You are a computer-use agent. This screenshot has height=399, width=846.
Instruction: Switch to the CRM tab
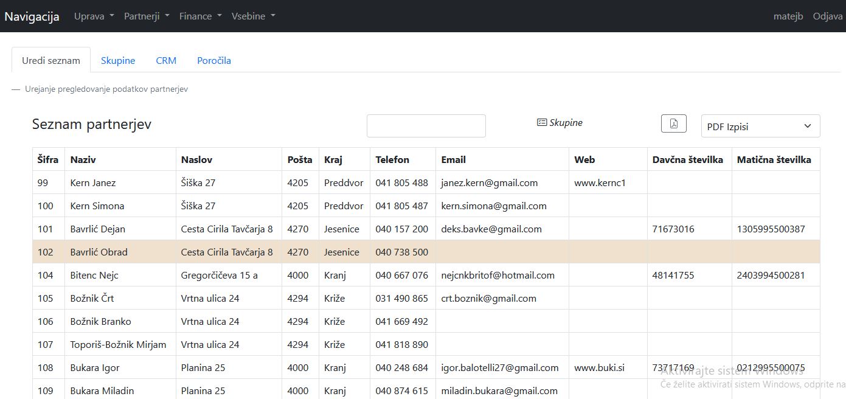coord(166,61)
